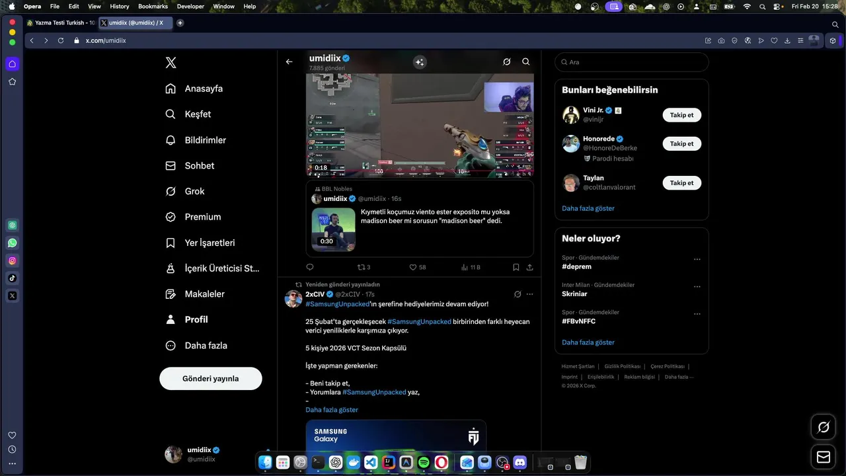Open the Premium page

(193, 217)
